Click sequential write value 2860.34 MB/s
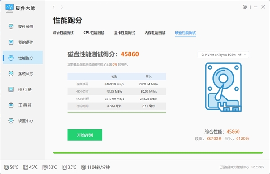 [149, 84]
